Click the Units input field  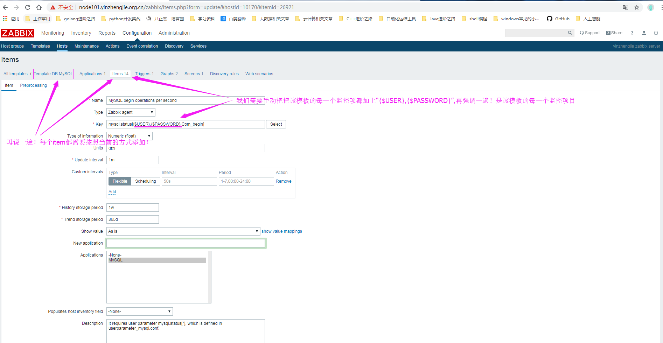coord(186,148)
